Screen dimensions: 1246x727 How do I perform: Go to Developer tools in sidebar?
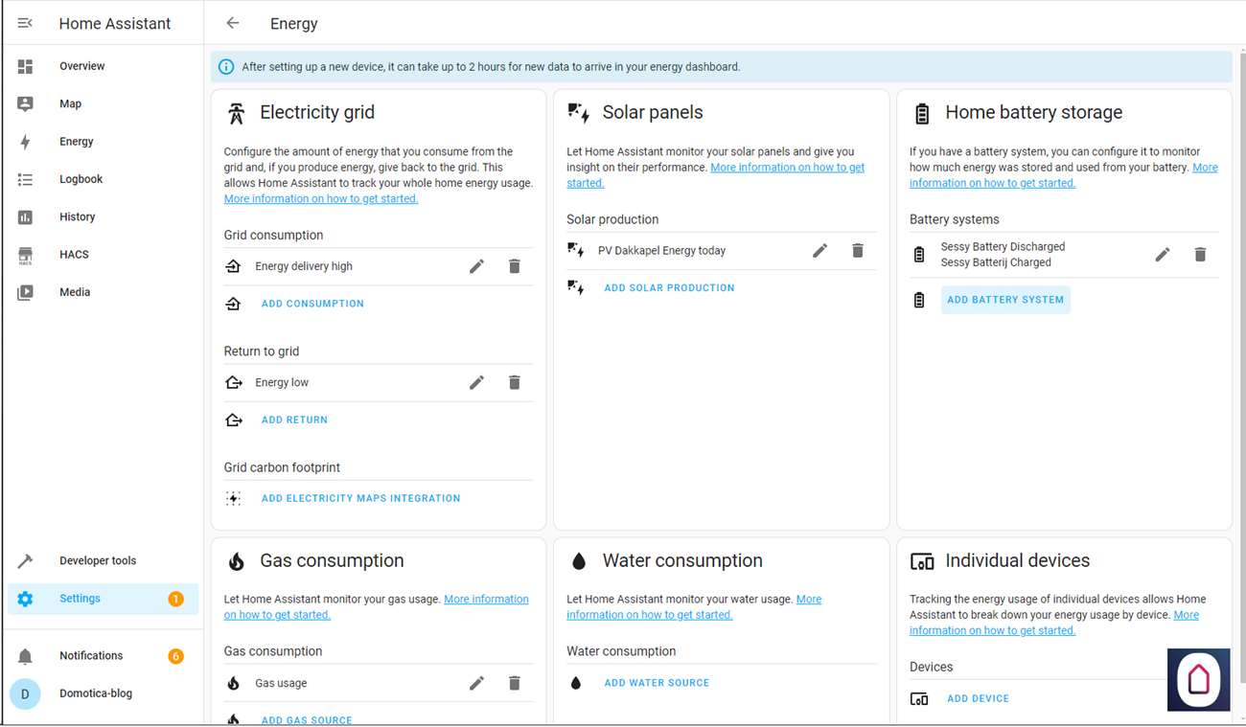[97, 561]
